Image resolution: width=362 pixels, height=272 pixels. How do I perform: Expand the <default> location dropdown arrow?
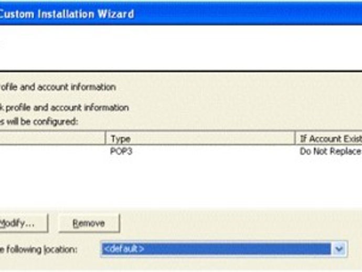click(339, 249)
